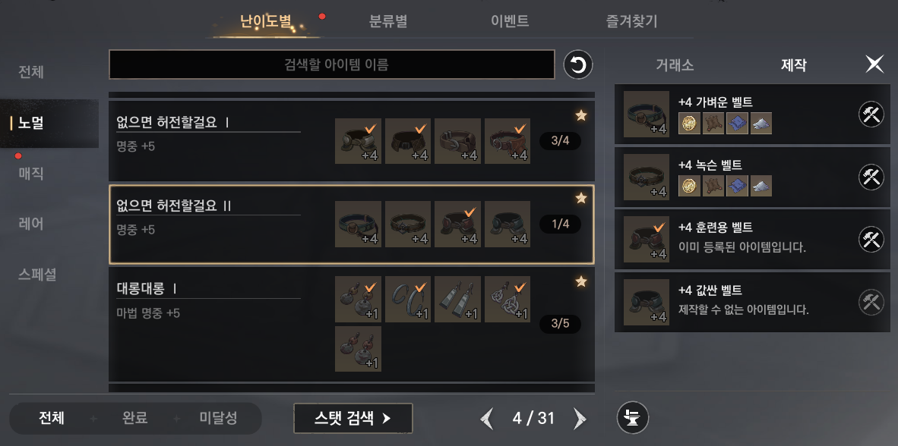The image size is (898, 446).
Task: Select the 거래소 tab
Action: click(x=675, y=64)
